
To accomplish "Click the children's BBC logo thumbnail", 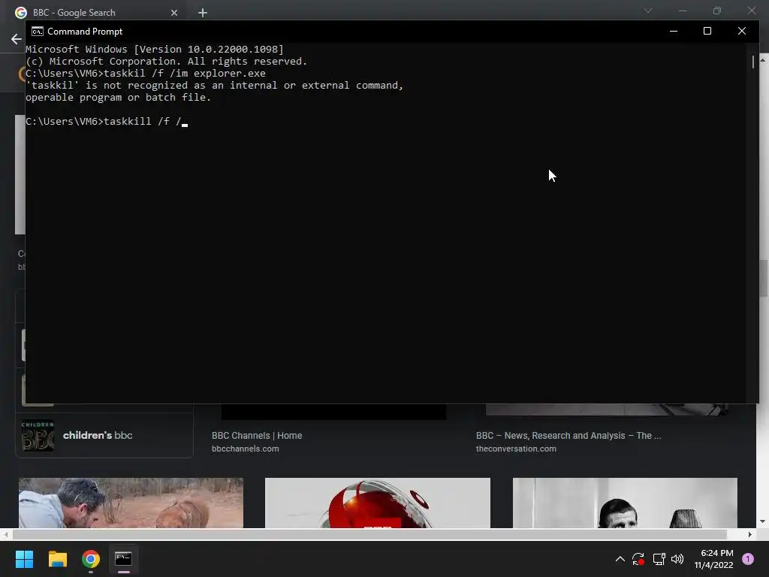I will [38, 436].
